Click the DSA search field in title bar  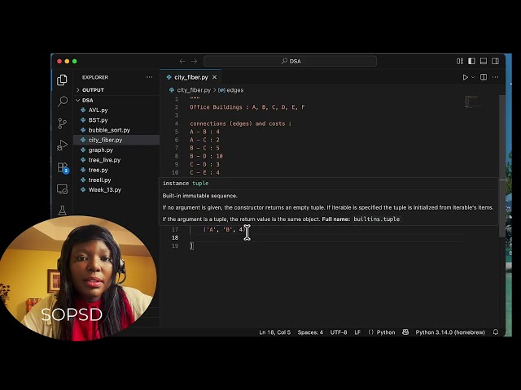tap(290, 61)
